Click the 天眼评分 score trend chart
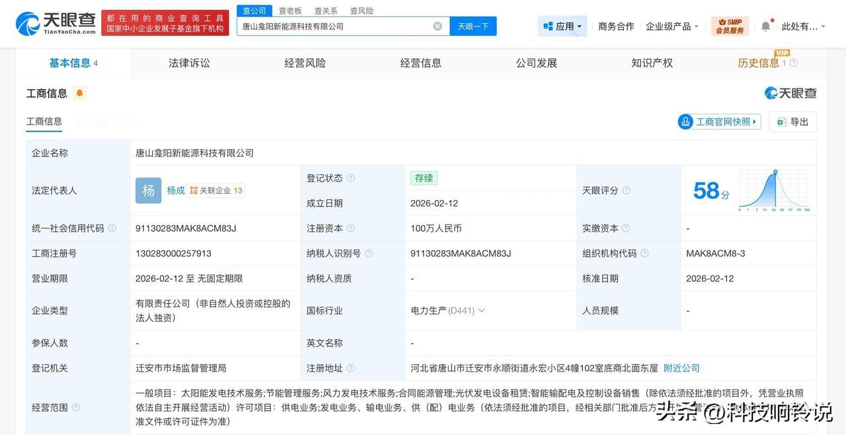This screenshot has width=846, height=435. (x=773, y=190)
